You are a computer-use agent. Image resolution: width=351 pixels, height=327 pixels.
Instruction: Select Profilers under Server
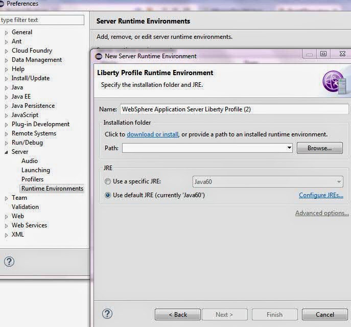33,179
